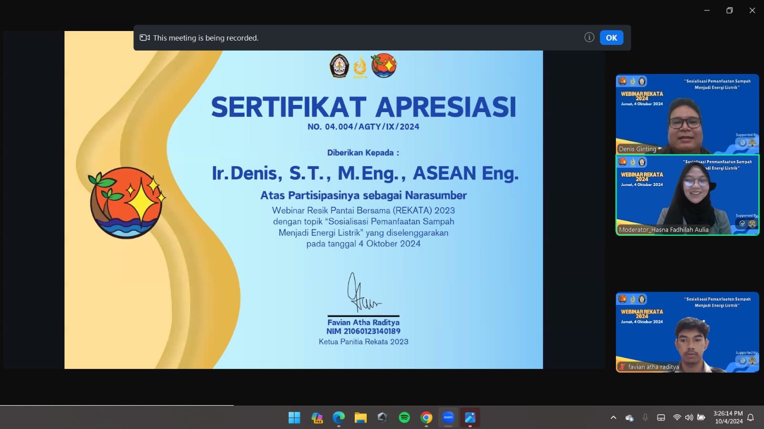Open clock and calendar showing 3:26:14 PM
This screenshot has height=429, width=764.
(728, 418)
